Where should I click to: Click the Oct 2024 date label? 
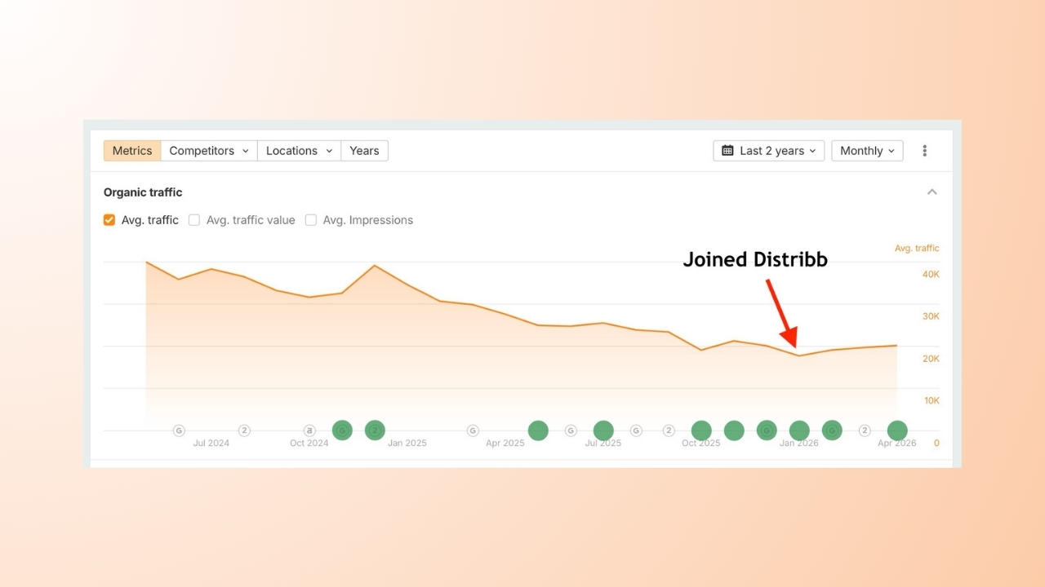(x=309, y=444)
